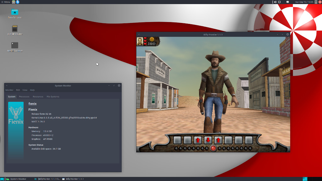
Task: Click the Graphics ATI R580 line
Action: coord(42,139)
